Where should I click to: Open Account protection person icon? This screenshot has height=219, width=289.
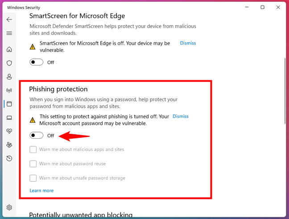point(9,77)
